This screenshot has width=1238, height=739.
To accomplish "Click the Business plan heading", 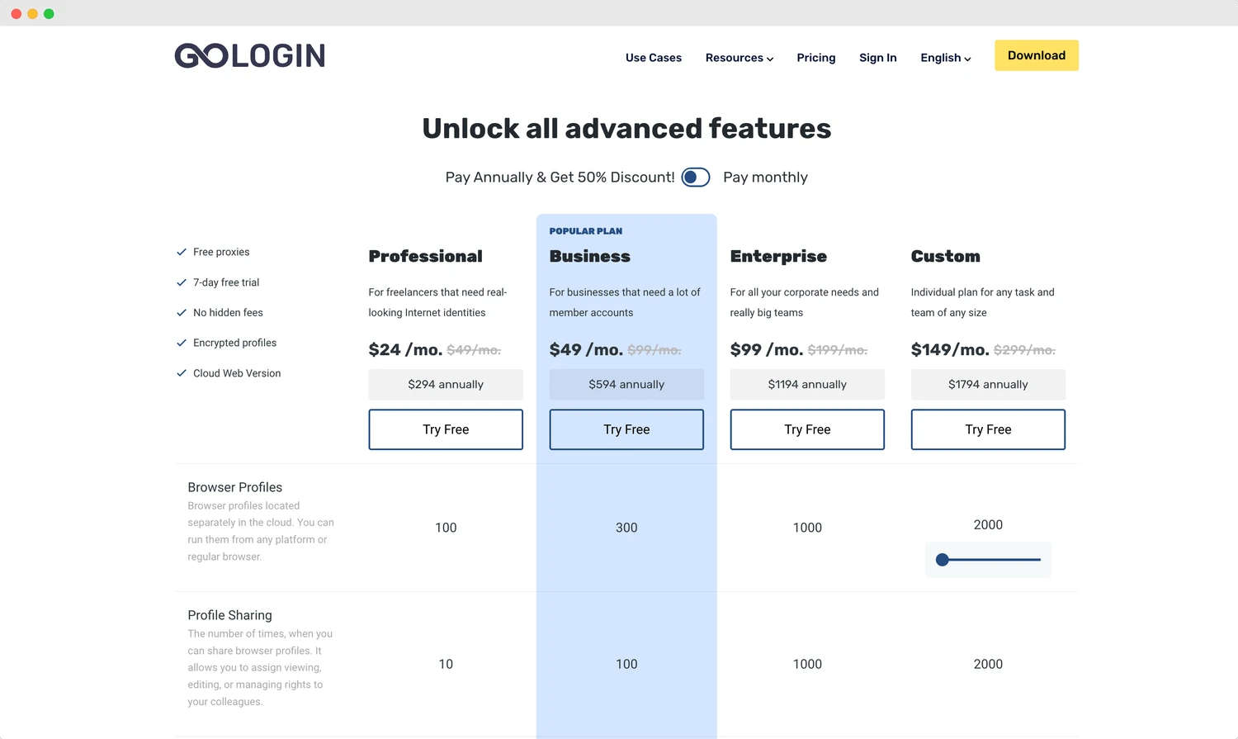I will [x=589, y=257].
